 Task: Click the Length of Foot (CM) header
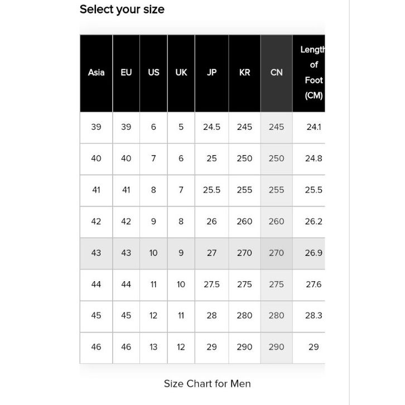point(313,73)
